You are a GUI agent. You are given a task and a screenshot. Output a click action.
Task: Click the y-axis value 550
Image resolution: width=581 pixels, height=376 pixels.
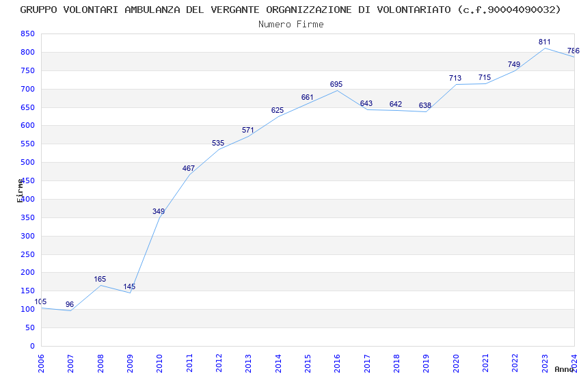tap(28, 144)
